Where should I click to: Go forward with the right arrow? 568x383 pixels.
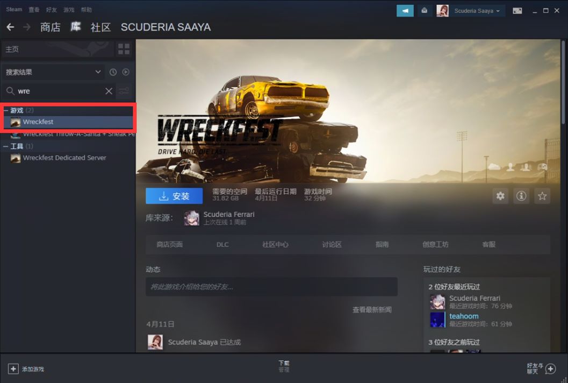[27, 27]
